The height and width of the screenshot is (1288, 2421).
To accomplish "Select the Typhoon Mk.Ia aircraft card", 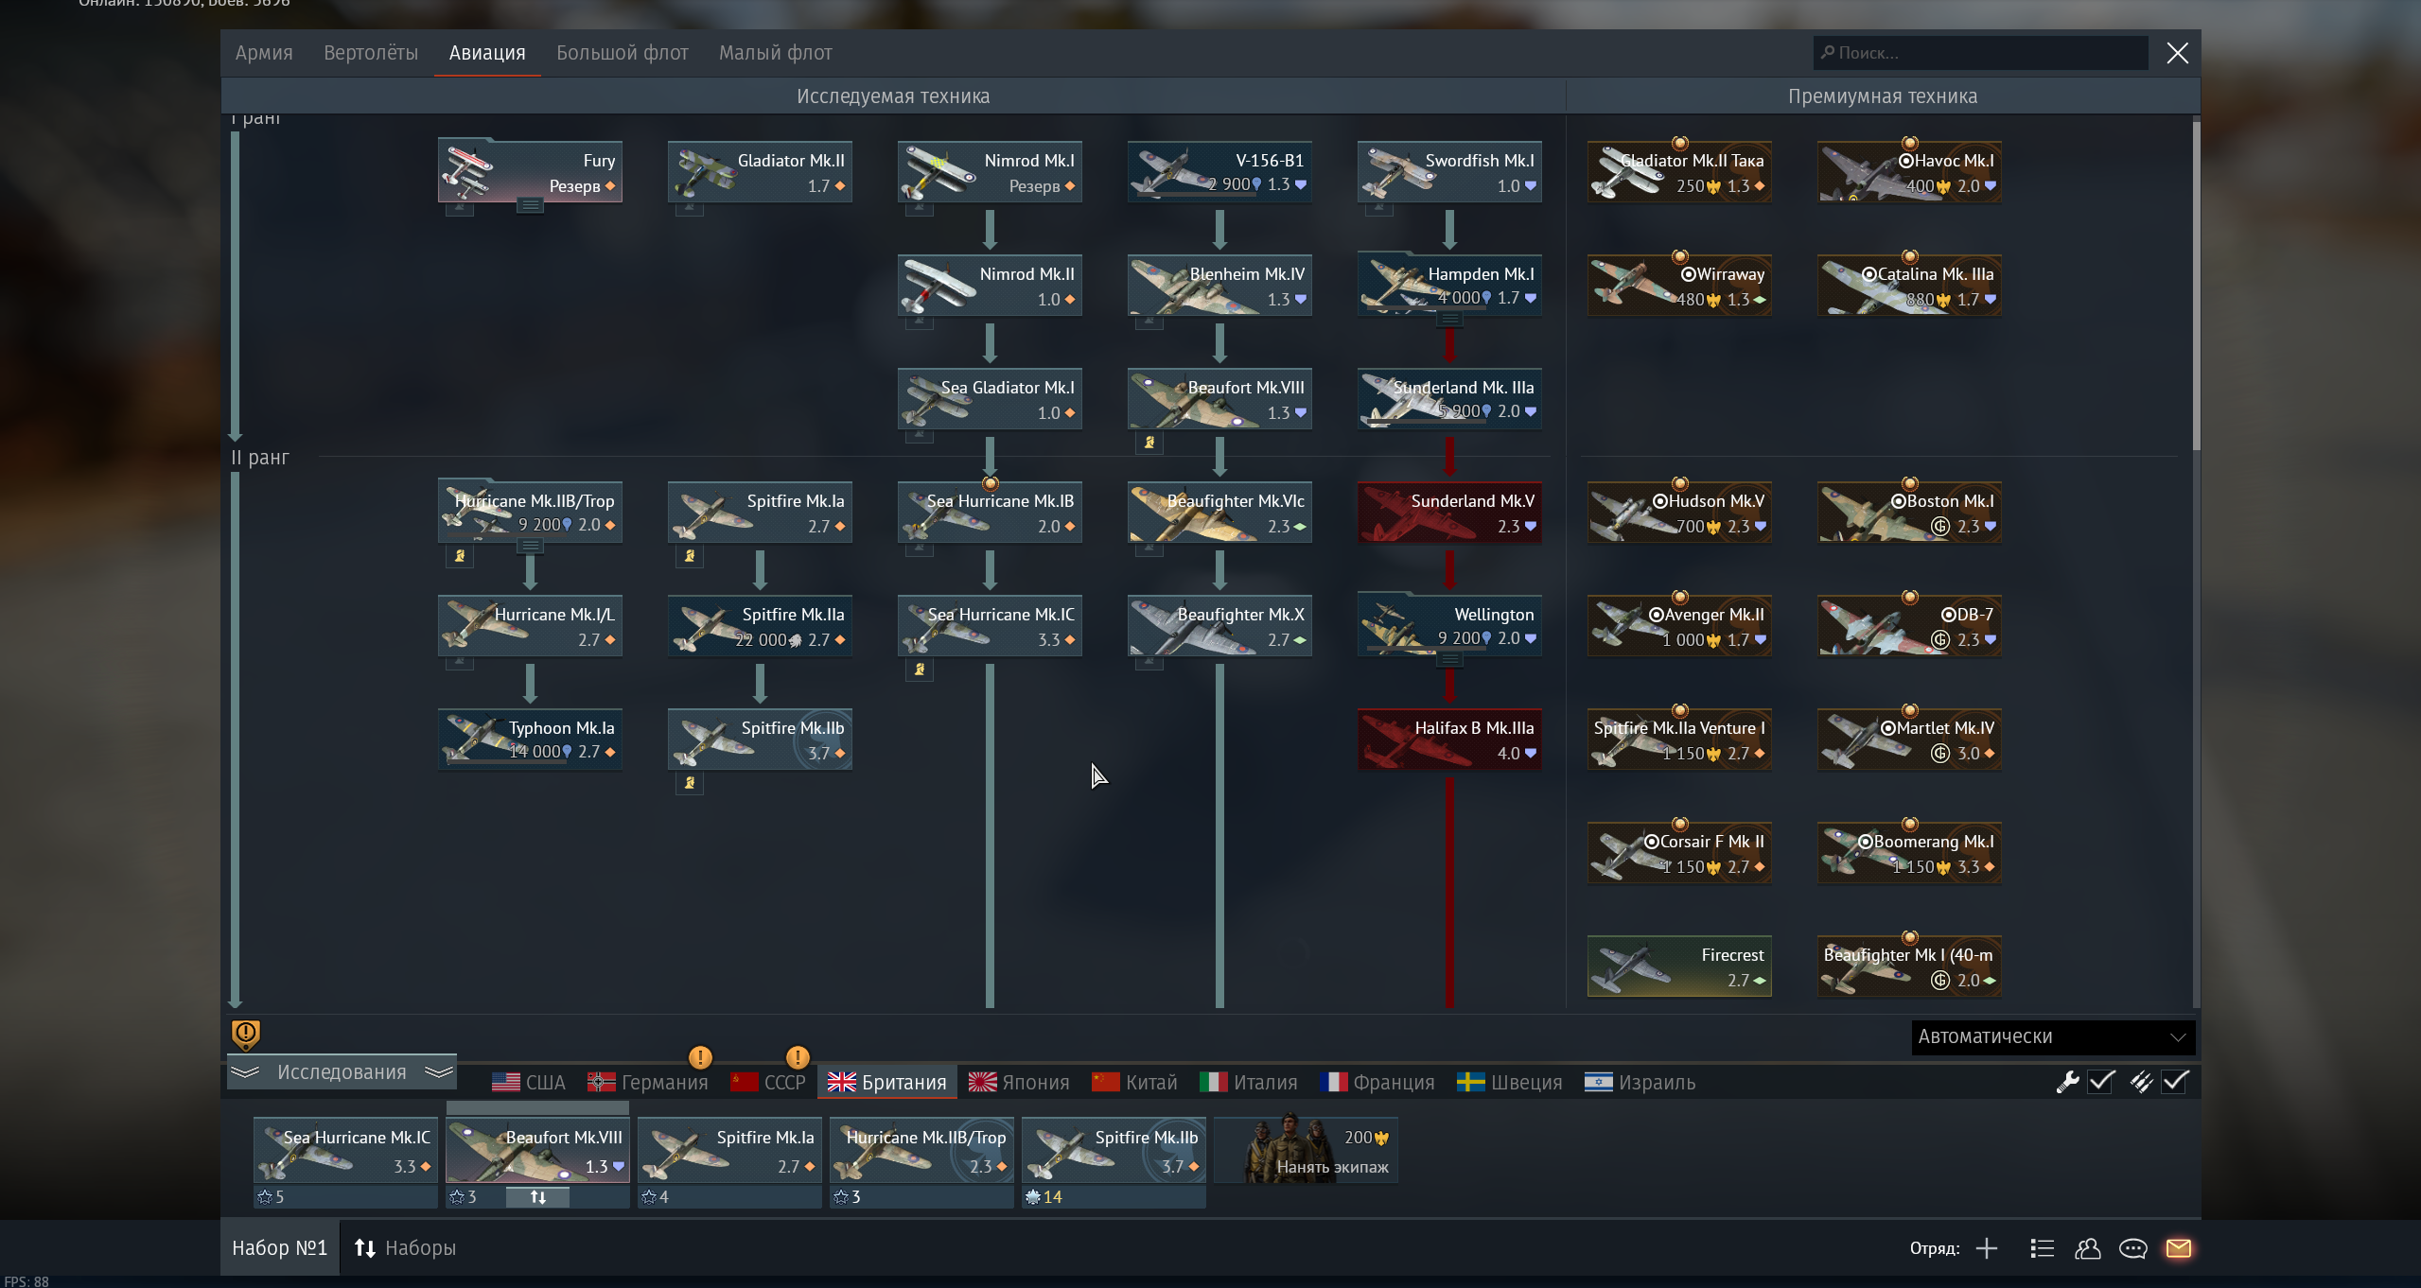I will (x=530, y=739).
